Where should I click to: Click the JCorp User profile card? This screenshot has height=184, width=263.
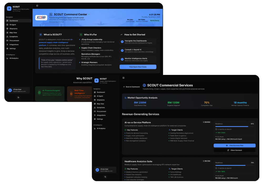coord(18,90)
